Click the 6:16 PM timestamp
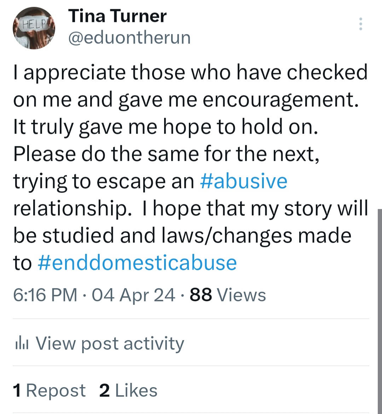382x414 pixels. (x=45, y=295)
